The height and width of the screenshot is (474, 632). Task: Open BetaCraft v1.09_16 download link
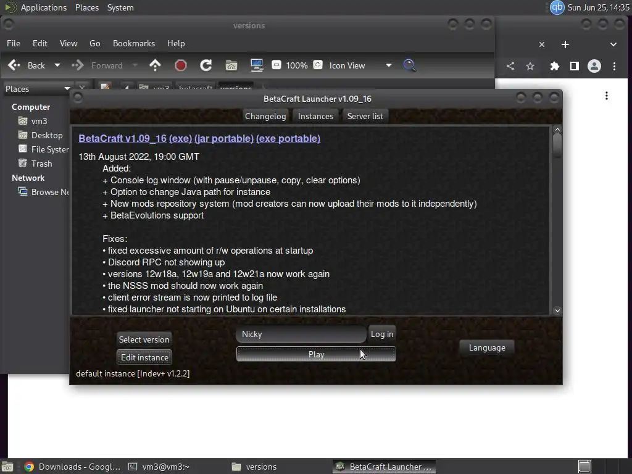pos(123,139)
